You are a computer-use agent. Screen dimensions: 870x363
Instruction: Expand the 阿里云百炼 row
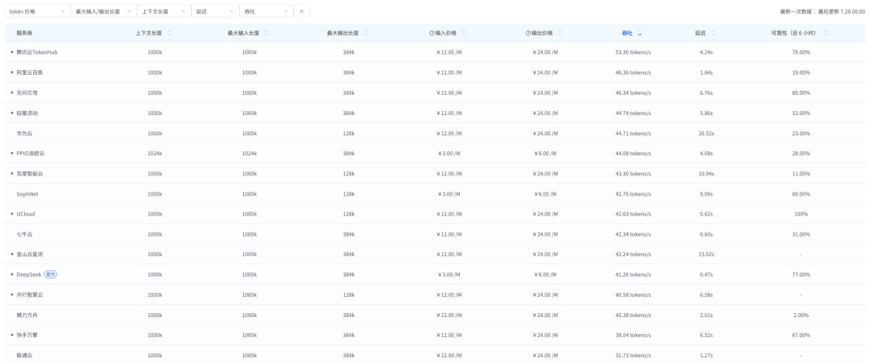(x=12, y=72)
